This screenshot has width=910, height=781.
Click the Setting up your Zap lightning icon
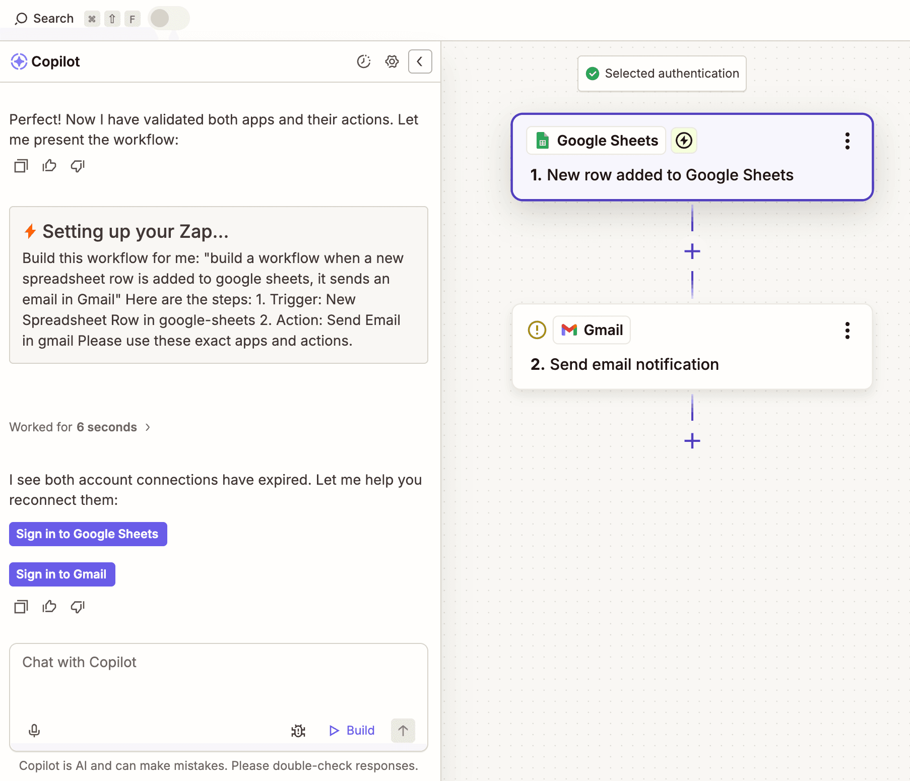click(30, 231)
